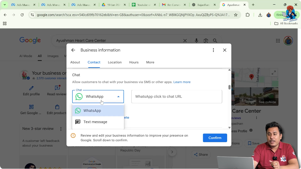Open the Chrome extensions puzzle icon
This screenshot has height=169, width=301.
coord(248,15)
